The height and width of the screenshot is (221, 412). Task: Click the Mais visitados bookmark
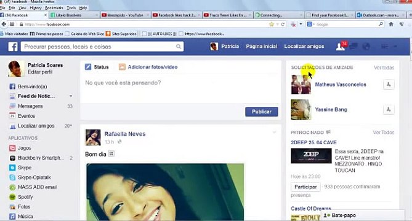click(x=14, y=34)
